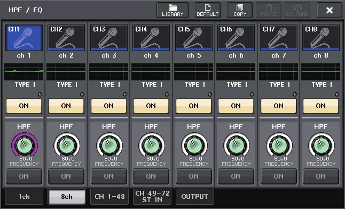Open the ch 1 EQ curve graph
Viewport: 345px width, 209px height.
tap(23, 71)
